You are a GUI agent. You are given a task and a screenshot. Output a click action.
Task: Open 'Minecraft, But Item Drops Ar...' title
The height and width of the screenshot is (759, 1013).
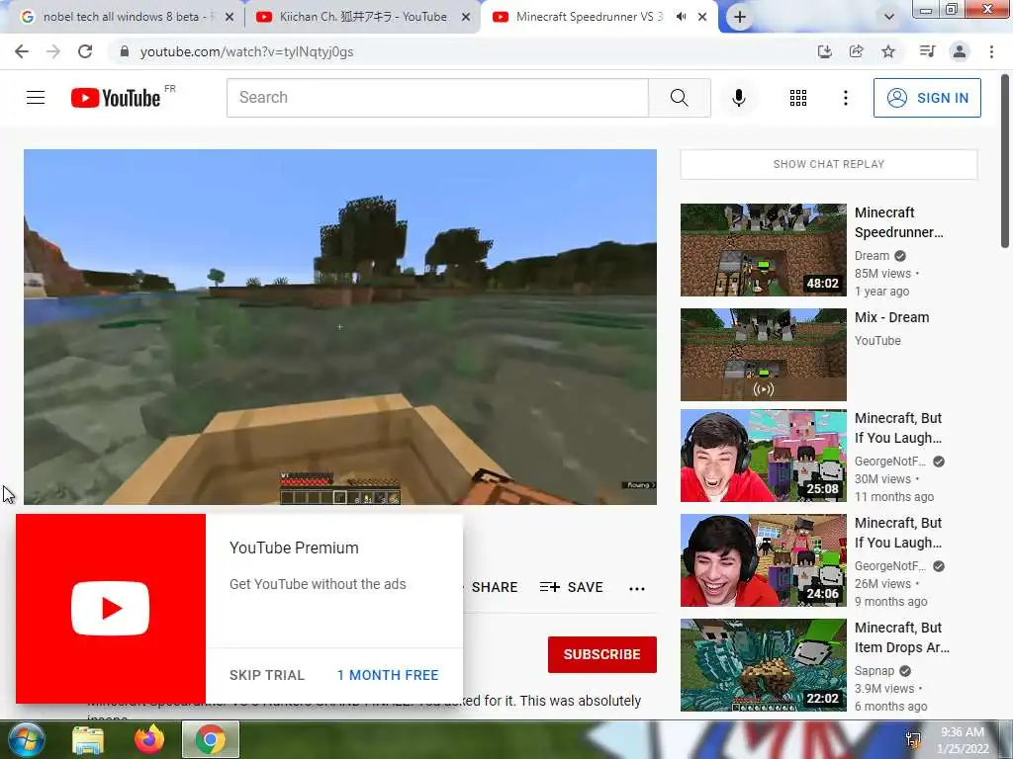pos(902,637)
